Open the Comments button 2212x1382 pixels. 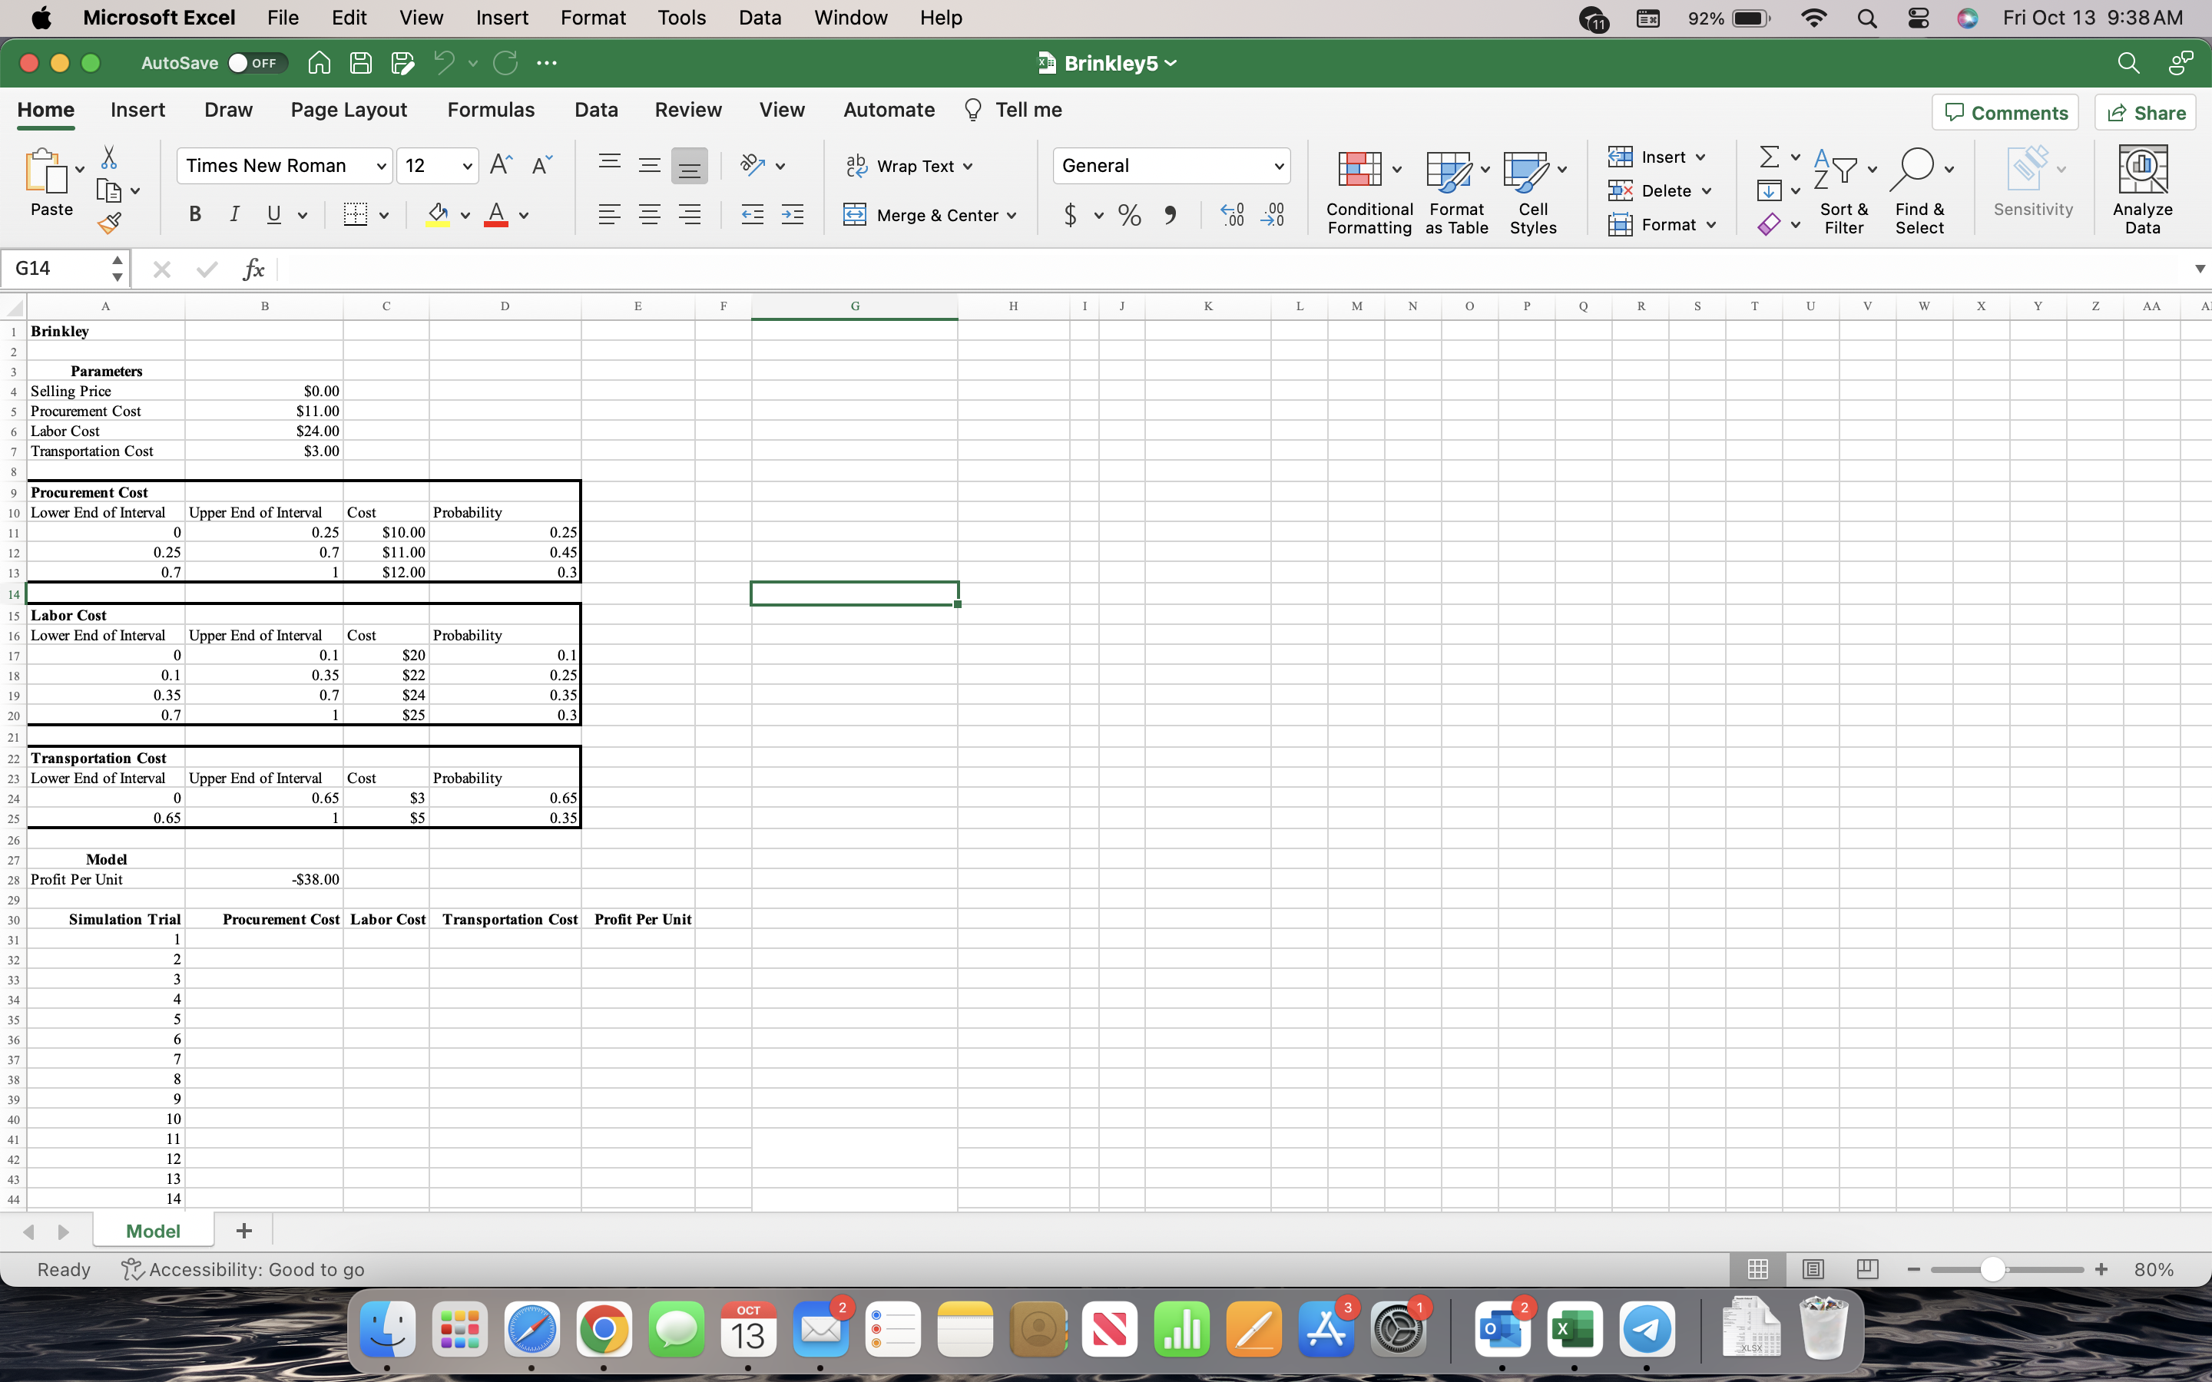coord(2005,112)
